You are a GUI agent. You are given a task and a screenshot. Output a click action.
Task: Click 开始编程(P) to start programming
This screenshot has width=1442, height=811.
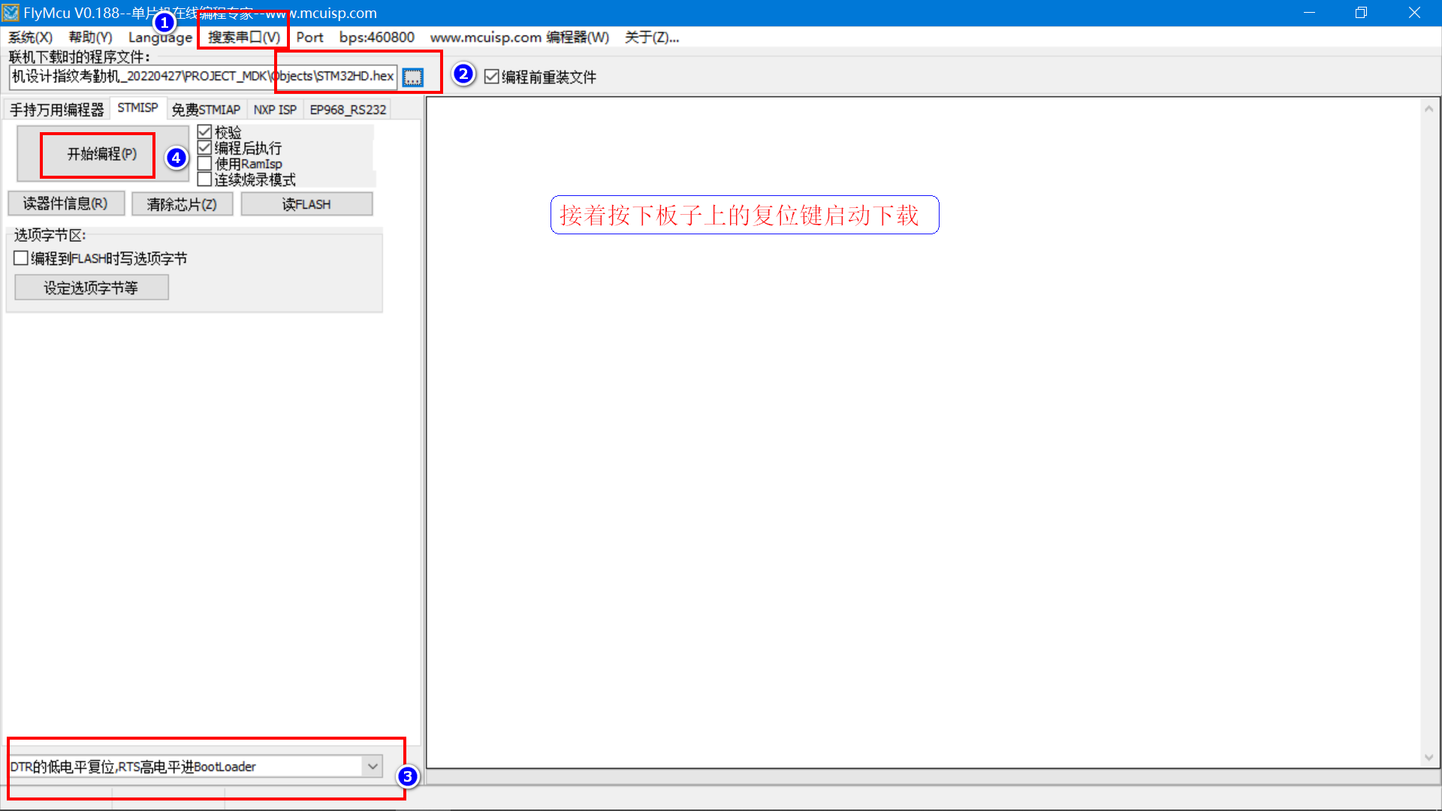coord(96,155)
